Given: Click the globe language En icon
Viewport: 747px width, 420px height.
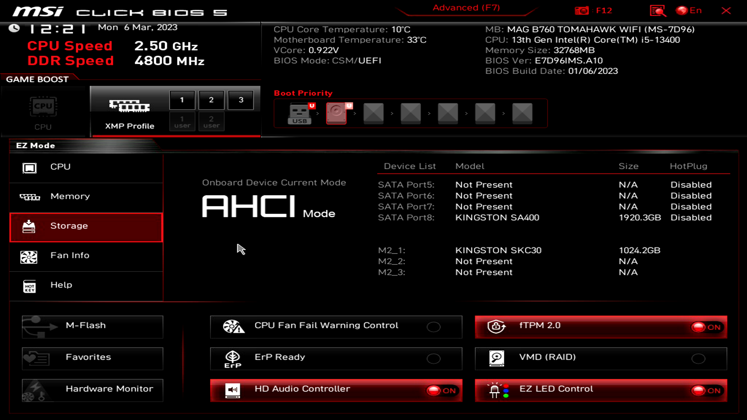Looking at the screenshot, I should (x=682, y=10).
